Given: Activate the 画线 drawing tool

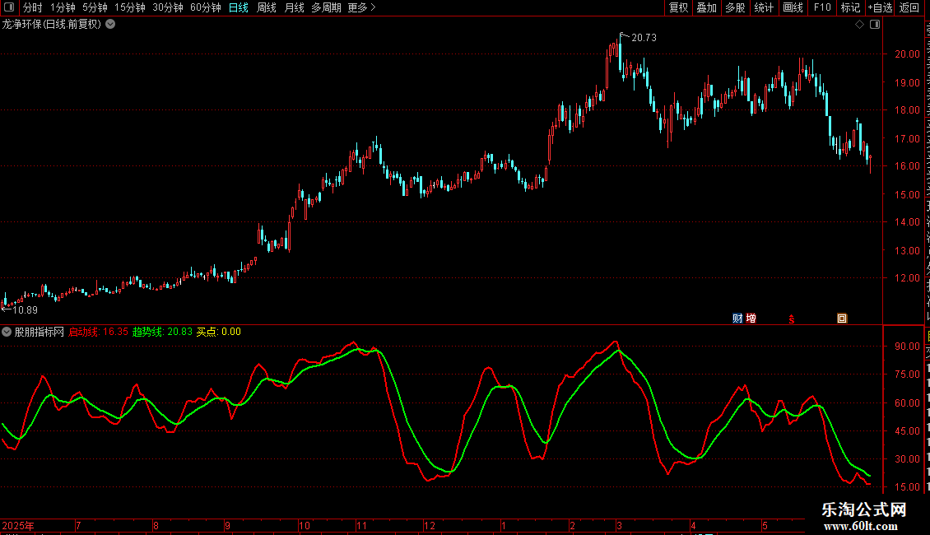Looking at the screenshot, I should [x=793, y=7].
